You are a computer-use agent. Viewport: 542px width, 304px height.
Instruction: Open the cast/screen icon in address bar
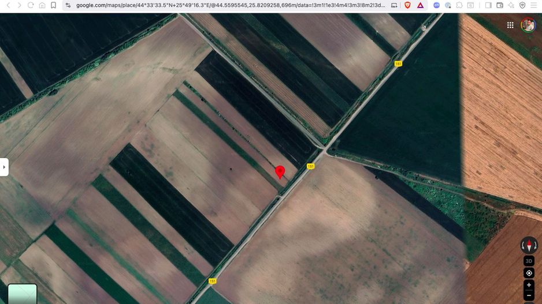click(394, 5)
